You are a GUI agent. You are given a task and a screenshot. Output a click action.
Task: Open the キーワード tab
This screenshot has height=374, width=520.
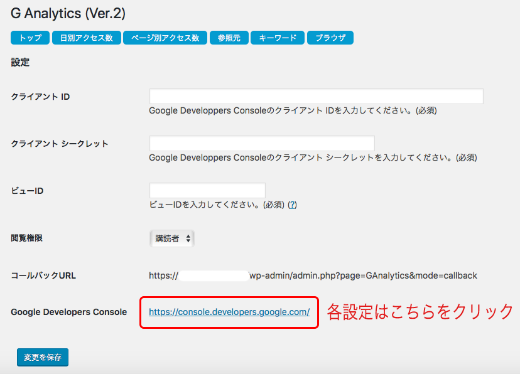278,38
